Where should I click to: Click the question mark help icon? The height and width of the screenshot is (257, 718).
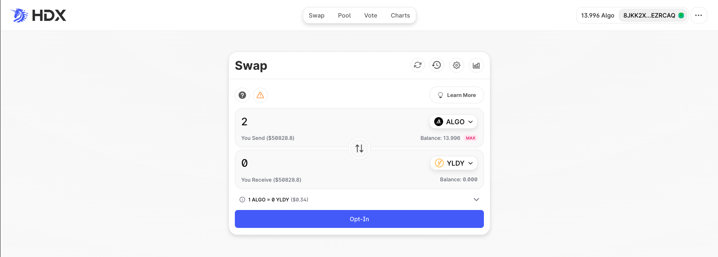coord(242,95)
